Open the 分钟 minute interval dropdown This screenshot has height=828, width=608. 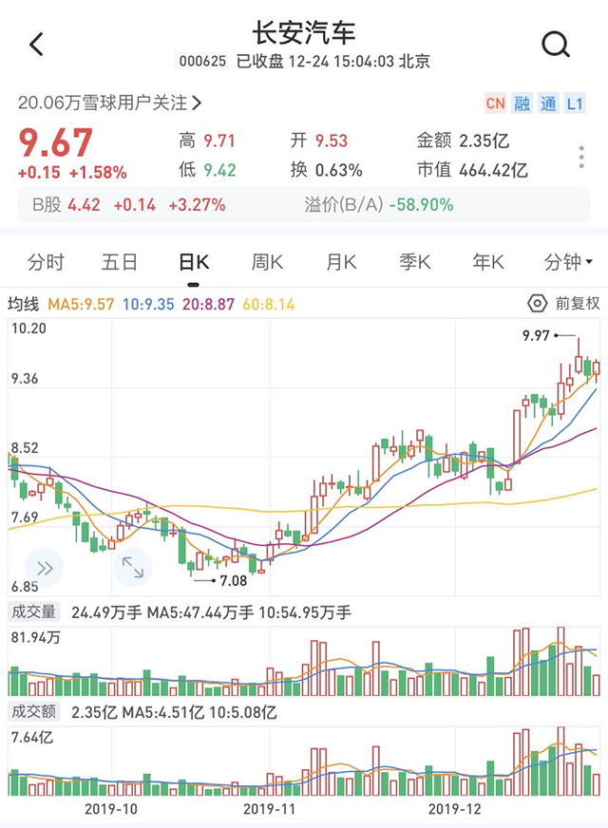568,262
